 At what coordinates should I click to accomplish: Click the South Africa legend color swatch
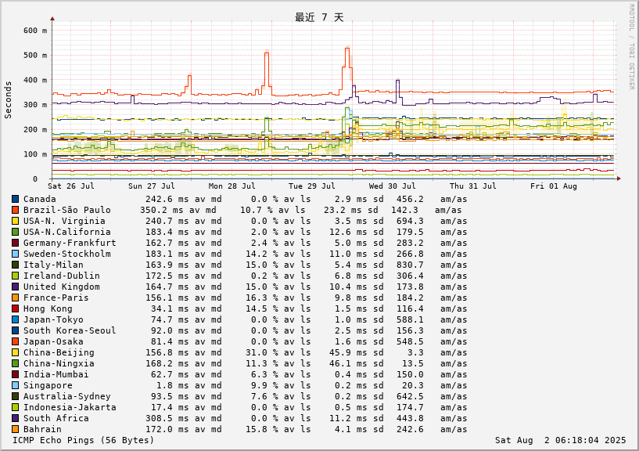click(x=15, y=419)
